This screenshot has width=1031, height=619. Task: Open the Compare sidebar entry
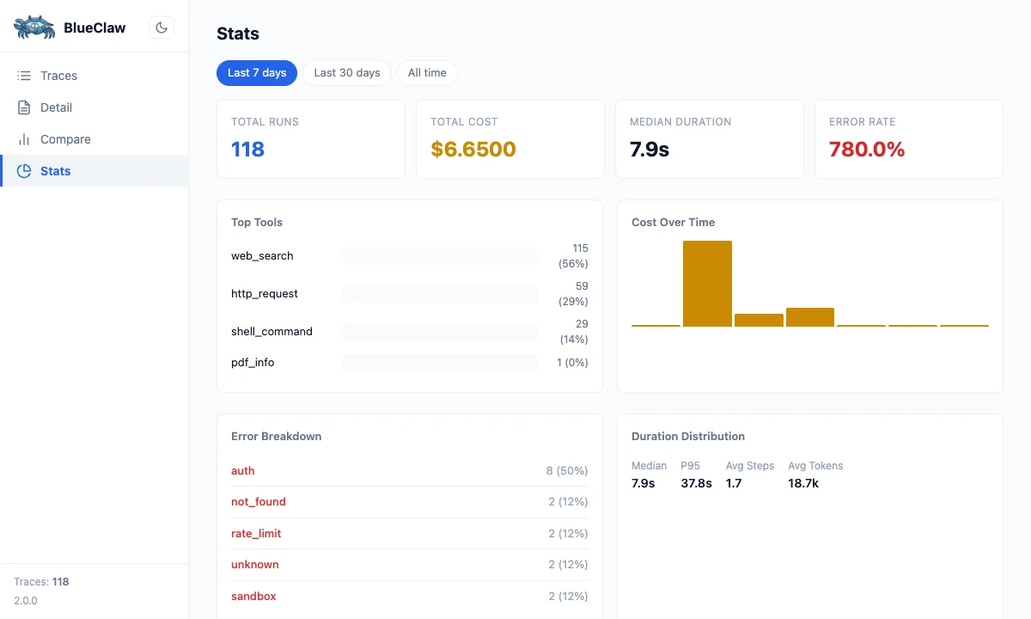[x=65, y=138]
